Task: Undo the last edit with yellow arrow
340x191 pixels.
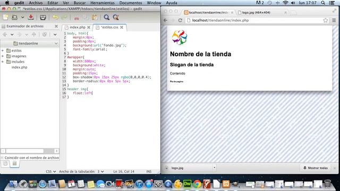Action: pyautogui.click(x=55, y=18)
